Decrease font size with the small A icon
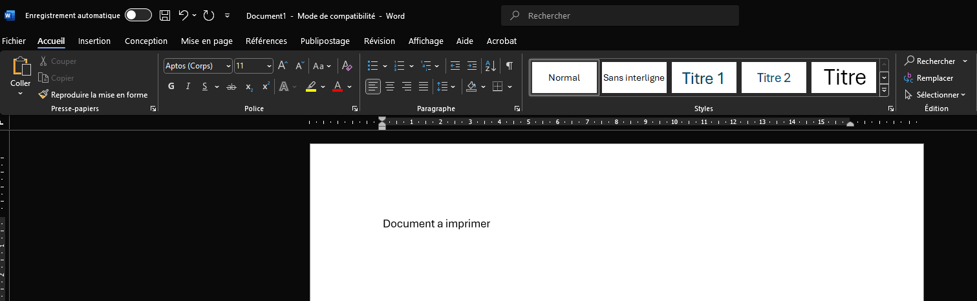Screen dimensions: 977x301 click(299, 66)
